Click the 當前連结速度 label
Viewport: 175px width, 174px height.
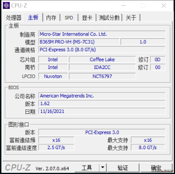(21, 148)
